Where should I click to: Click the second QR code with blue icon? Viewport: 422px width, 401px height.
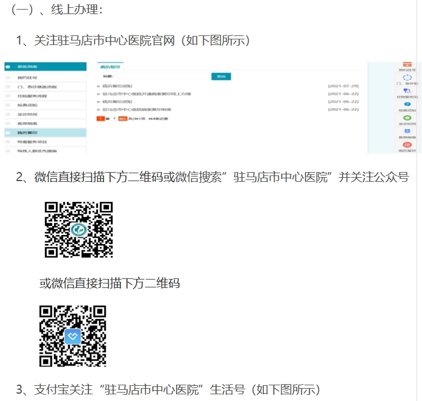coord(73,336)
